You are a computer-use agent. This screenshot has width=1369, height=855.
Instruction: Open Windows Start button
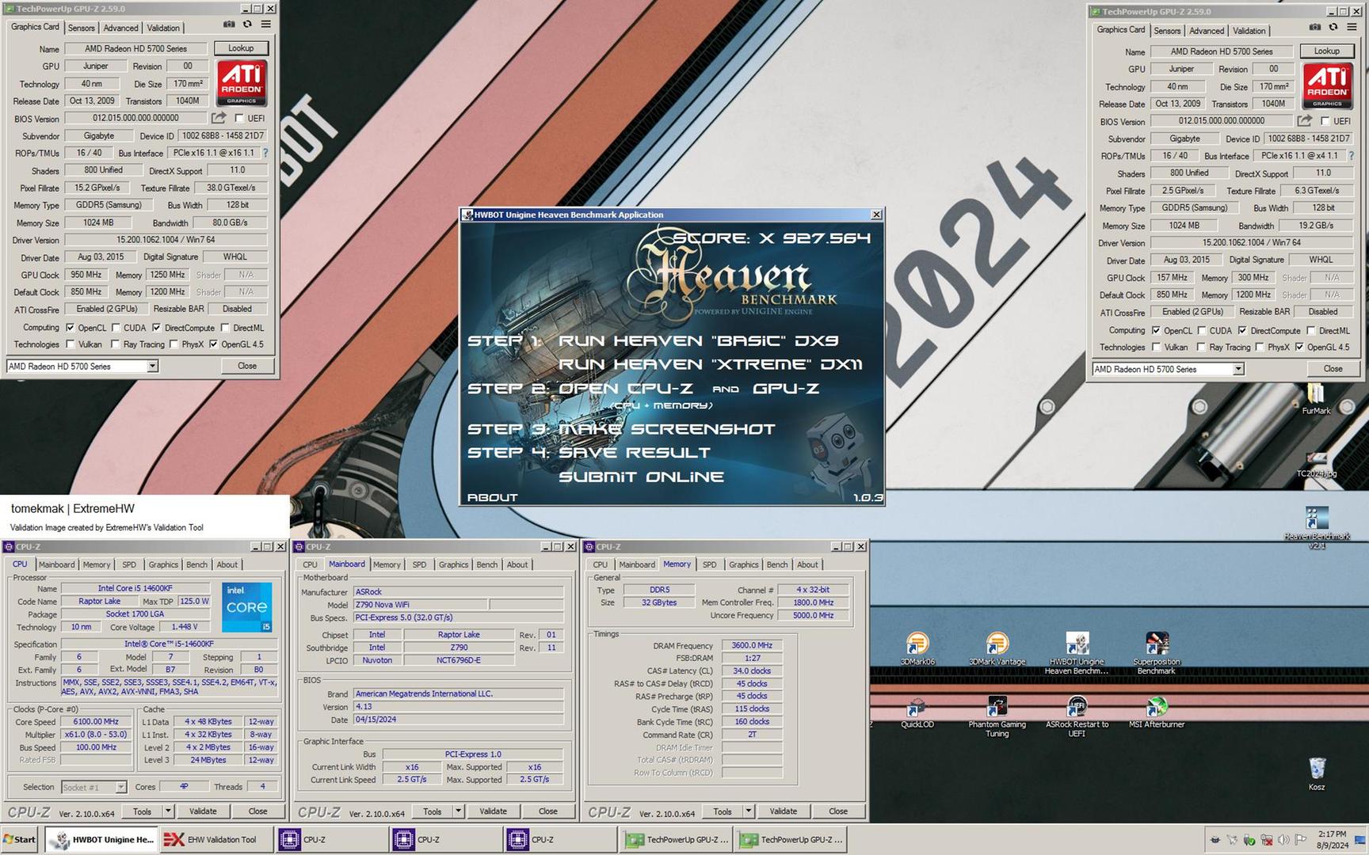[x=20, y=839]
